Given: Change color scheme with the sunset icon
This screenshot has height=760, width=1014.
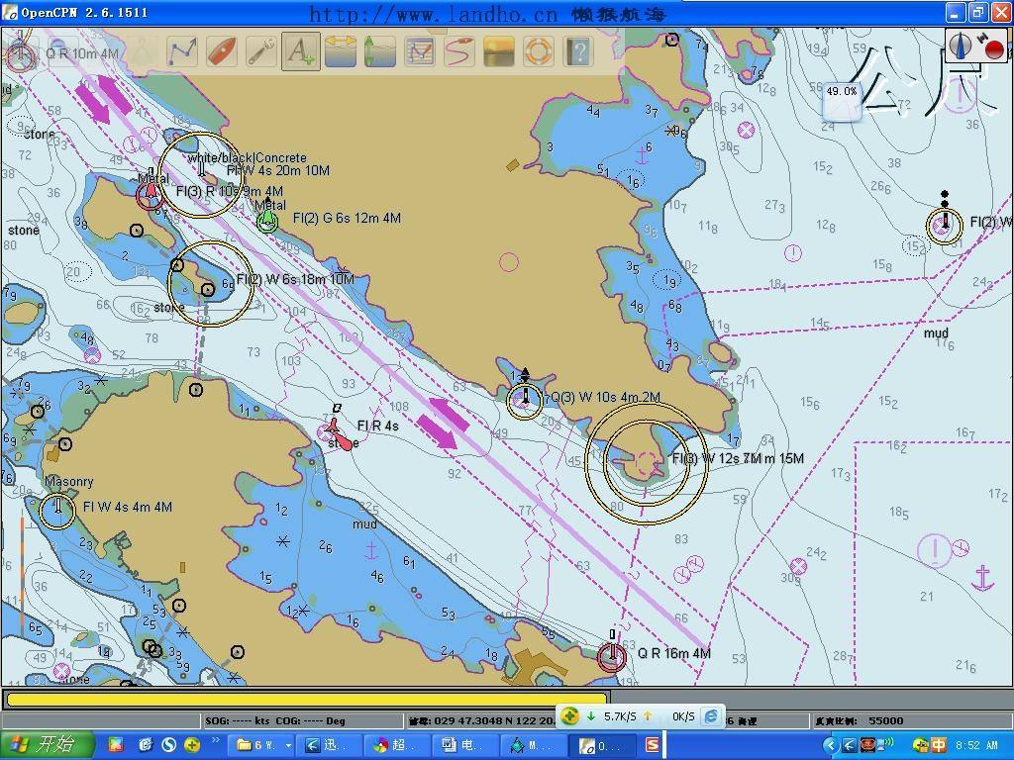Looking at the screenshot, I should [499, 51].
